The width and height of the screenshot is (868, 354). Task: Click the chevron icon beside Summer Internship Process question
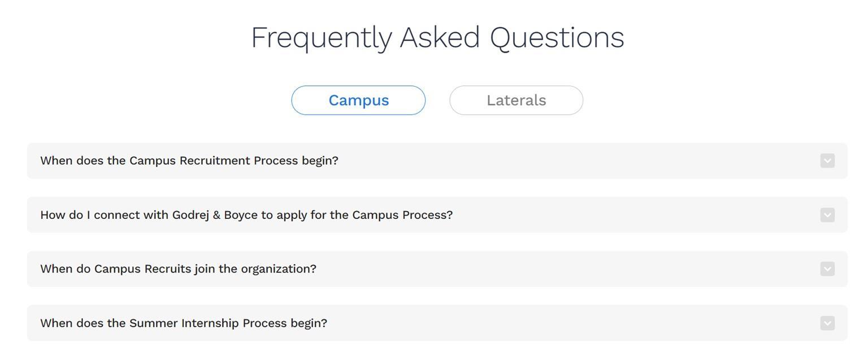(827, 323)
